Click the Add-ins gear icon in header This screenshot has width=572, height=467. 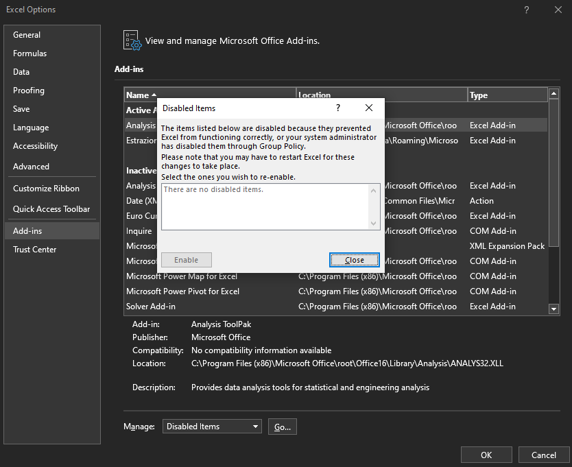point(132,40)
